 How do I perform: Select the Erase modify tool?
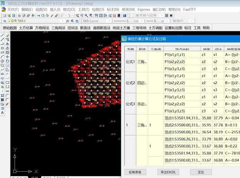click(7, 35)
